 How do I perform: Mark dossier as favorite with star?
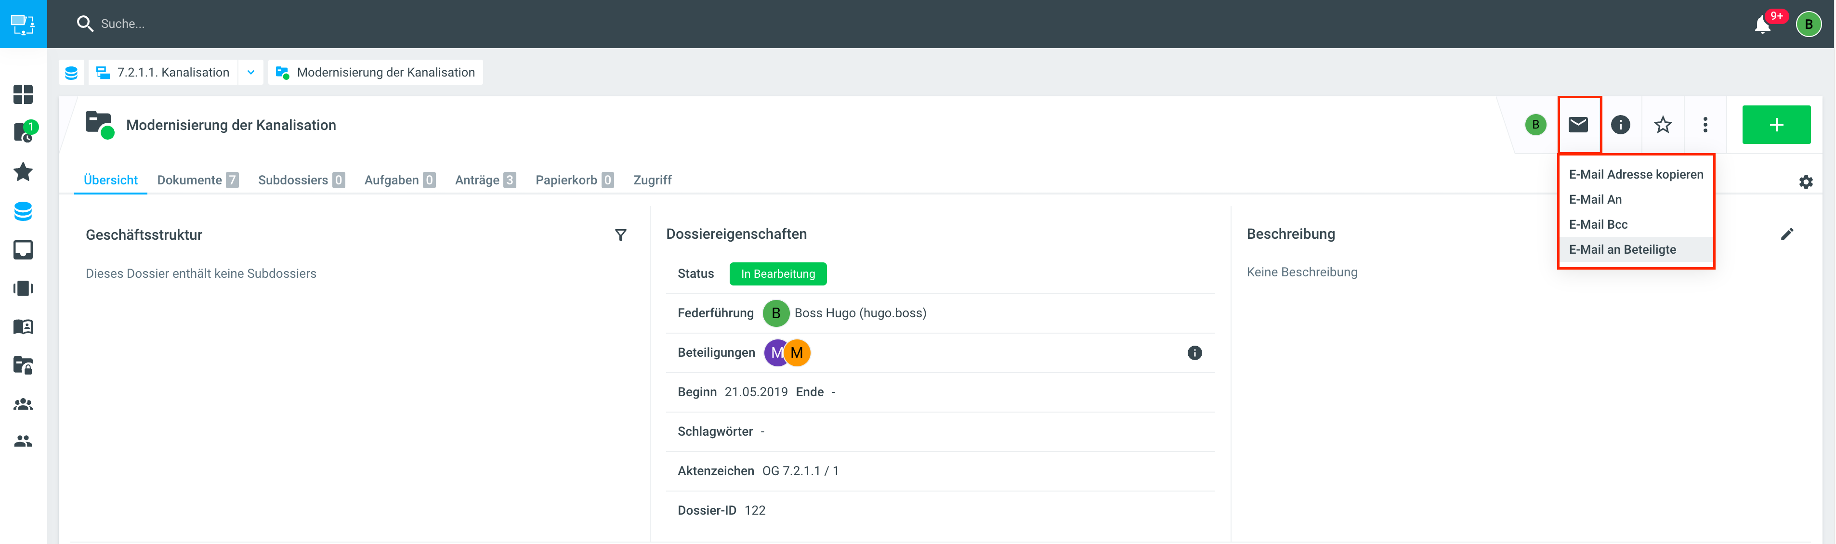pyautogui.click(x=1662, y=125)
